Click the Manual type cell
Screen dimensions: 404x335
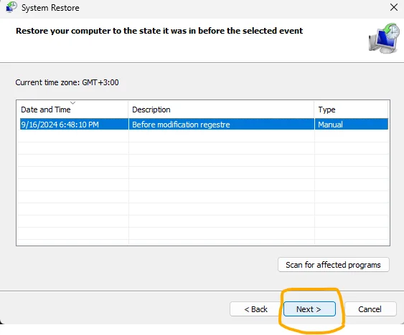(330, 125)
